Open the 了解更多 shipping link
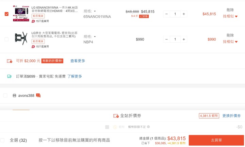Image resolution: width=245 pixels, height=147 pixels. [x=75, y=76]
